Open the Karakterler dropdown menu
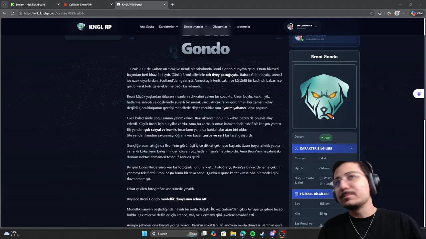426x239 pixels. (168, 27)
